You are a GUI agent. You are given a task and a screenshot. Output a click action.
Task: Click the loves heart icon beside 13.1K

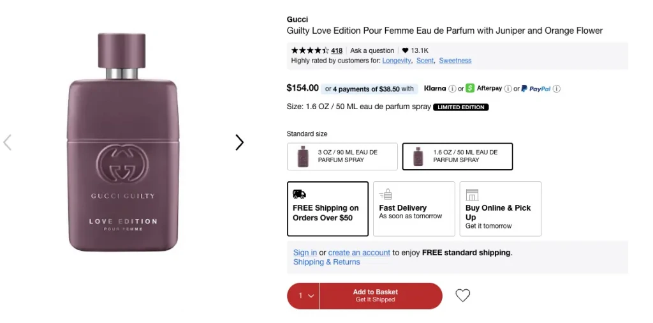tap(405, 50)
